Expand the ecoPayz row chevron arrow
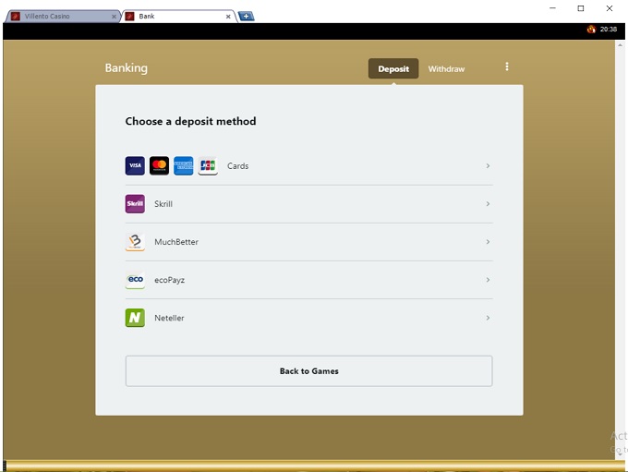The width and height of the screenshot is (628, 472). (x=488, y=280)
